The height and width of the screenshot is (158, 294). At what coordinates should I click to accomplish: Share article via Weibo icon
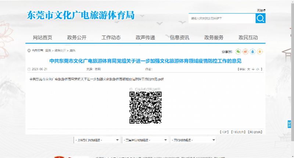pyautogui.click(x=245, y=52)
